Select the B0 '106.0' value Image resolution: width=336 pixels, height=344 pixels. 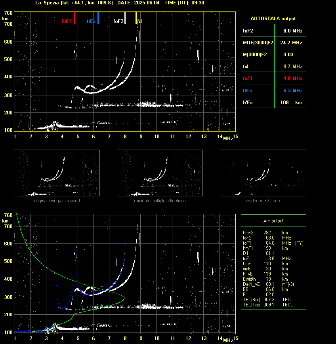[x=269, y=290]
